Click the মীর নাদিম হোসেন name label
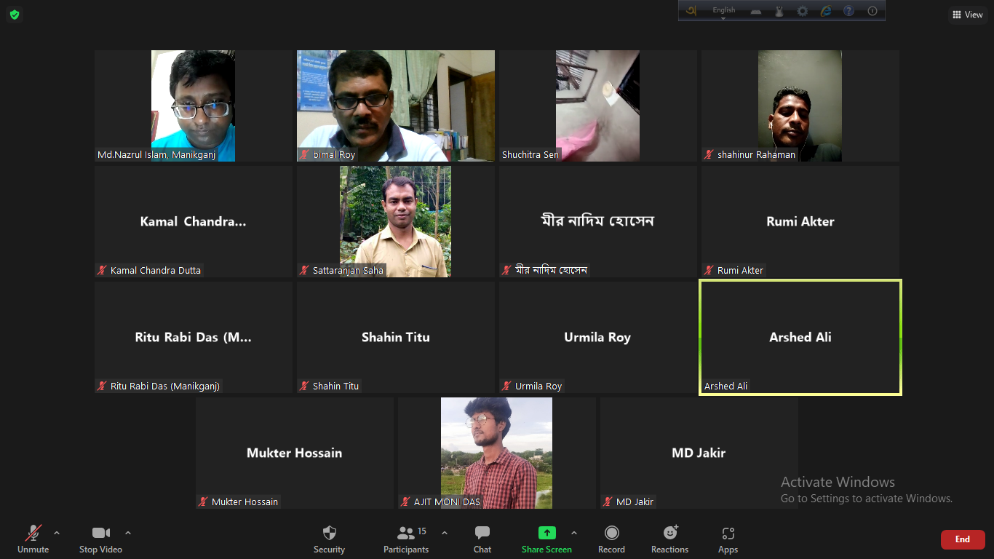This screenshot has width=994, height=559. [551, 270]
